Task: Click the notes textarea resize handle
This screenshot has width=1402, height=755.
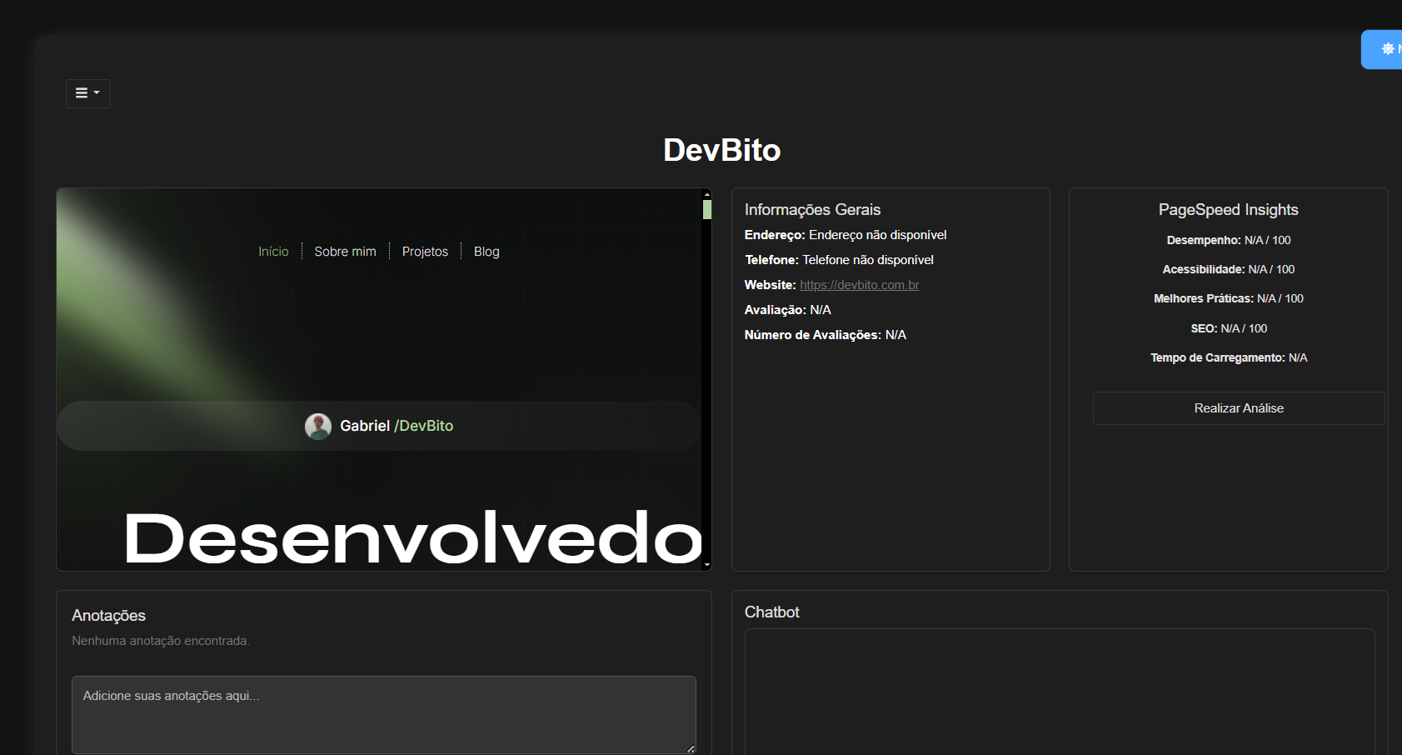Action: tap(690, 748)
